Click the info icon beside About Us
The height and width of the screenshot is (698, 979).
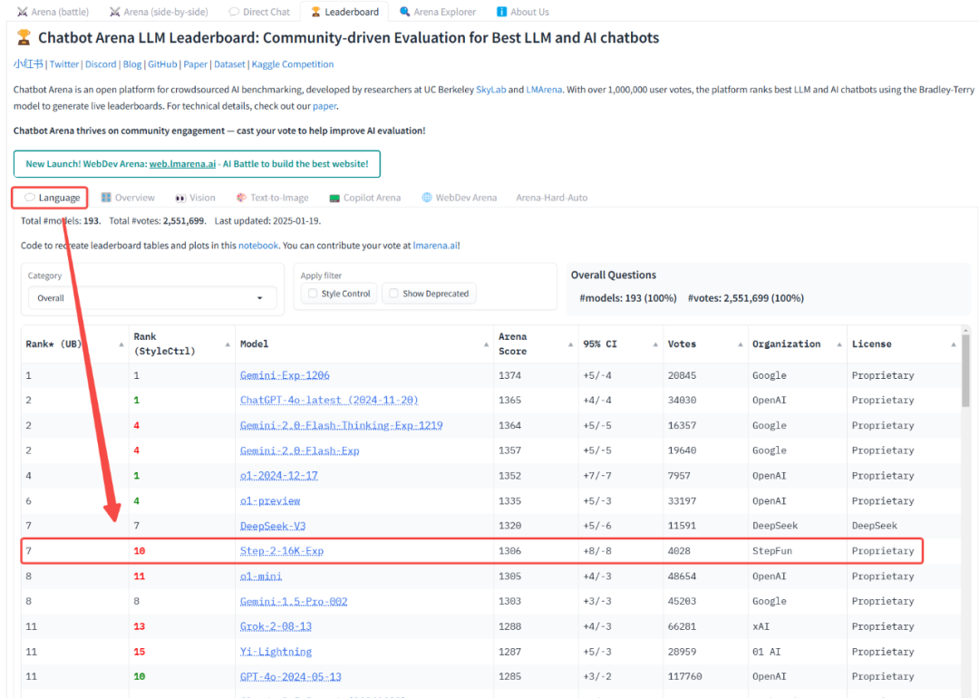(x=501, y=12)
